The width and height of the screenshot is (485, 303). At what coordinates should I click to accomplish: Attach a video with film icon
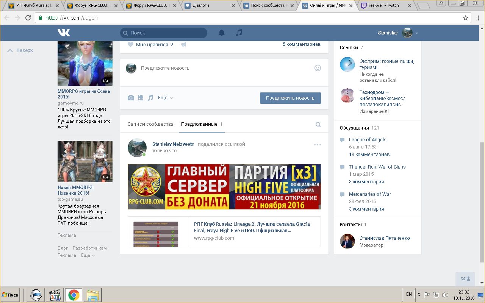[141, 98]
